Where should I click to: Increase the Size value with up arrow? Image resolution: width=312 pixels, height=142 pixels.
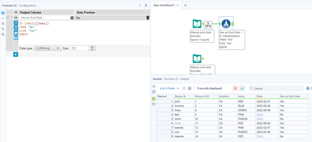click(x=92, y=47)
